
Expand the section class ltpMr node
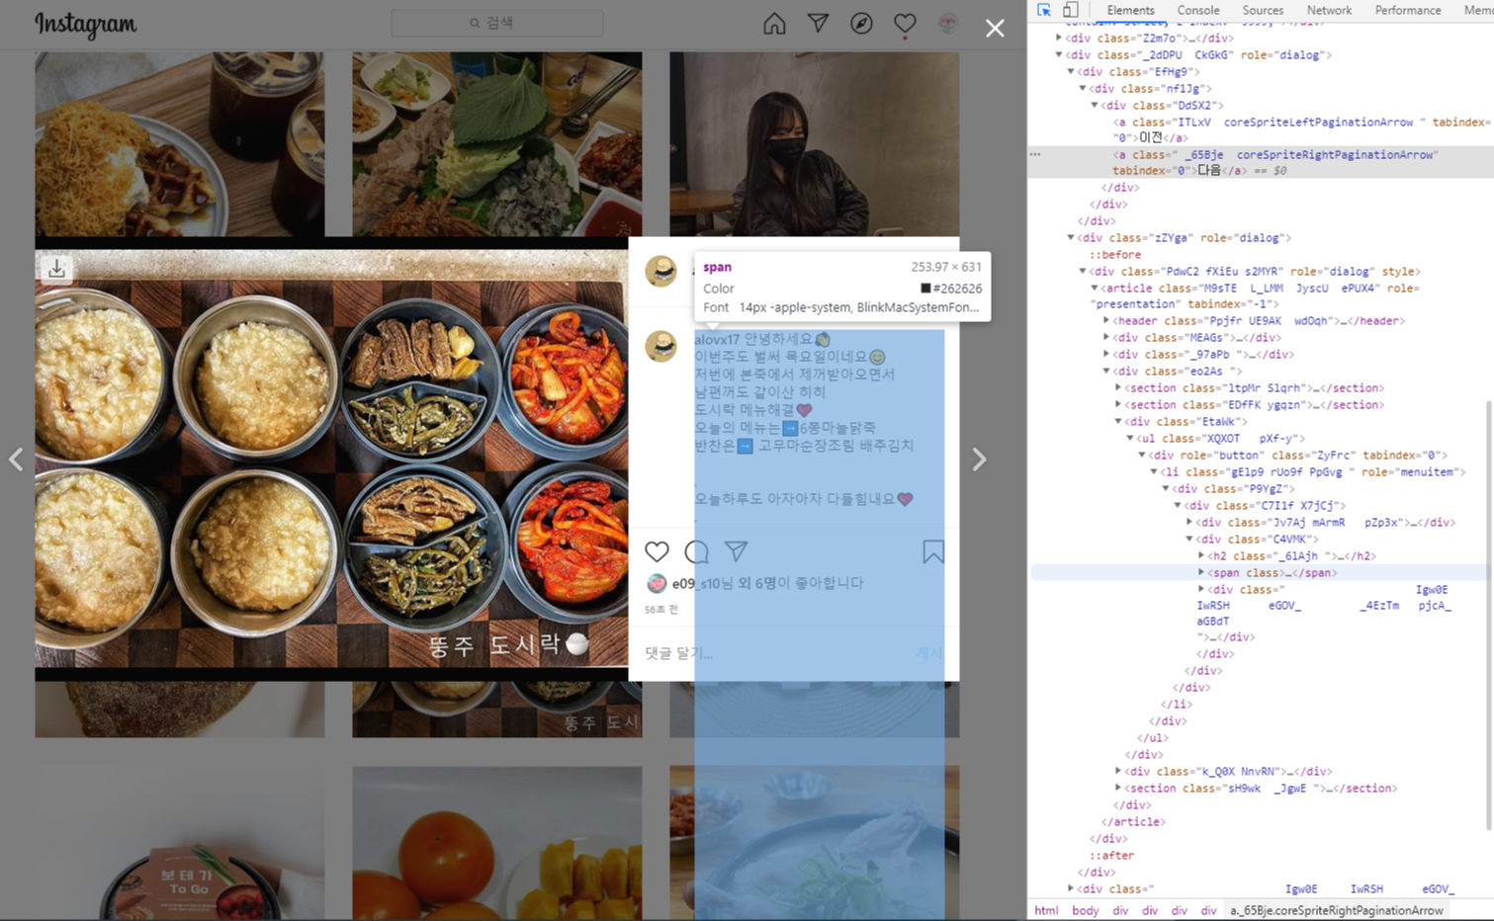click(x=1118, y=387)
